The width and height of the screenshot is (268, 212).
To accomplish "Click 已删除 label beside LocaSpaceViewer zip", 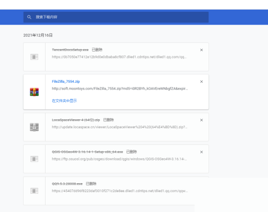I will (109, 120).
